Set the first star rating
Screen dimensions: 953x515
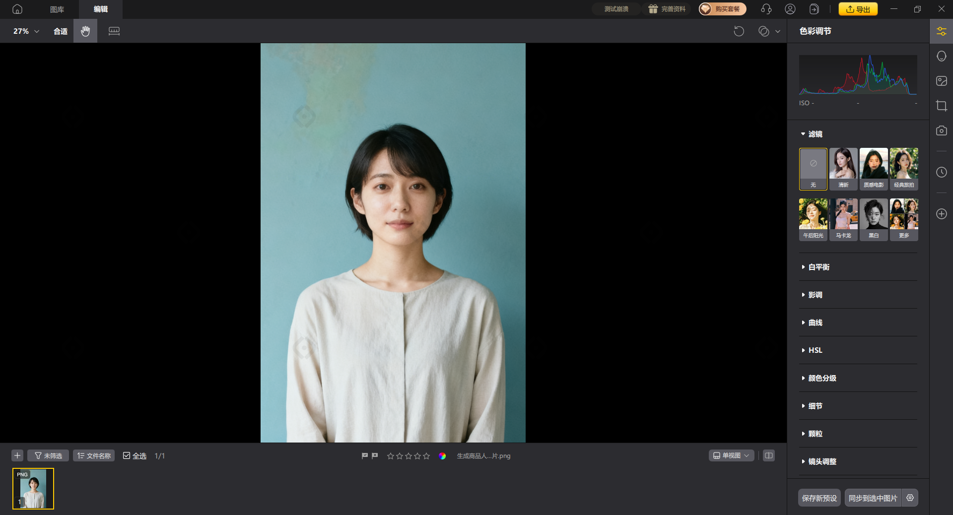[x=391, y=456]
